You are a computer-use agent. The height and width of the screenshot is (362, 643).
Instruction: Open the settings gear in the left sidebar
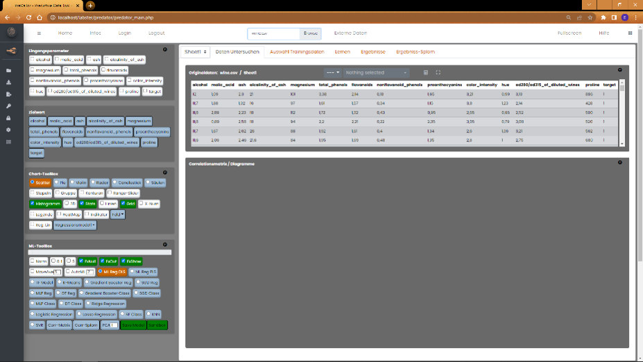(9, 130)
